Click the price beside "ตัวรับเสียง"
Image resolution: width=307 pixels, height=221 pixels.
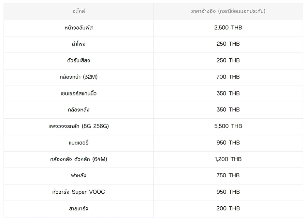click(228, 60)
